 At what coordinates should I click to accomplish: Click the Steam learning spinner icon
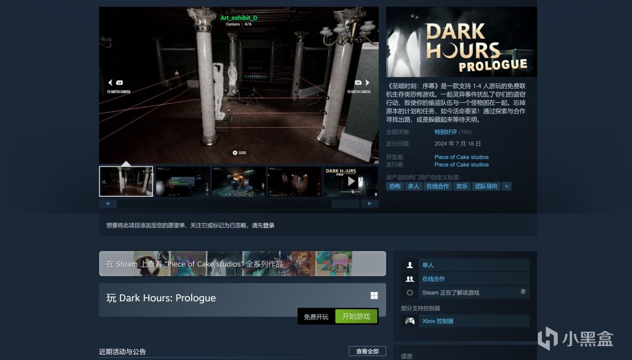pos(410,292)
